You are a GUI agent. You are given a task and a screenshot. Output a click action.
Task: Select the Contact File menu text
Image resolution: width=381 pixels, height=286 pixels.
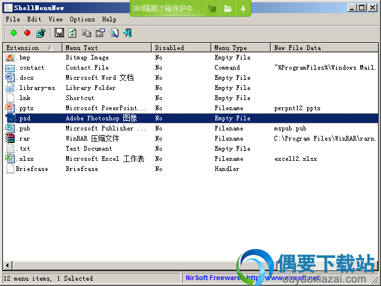(88, 68)
